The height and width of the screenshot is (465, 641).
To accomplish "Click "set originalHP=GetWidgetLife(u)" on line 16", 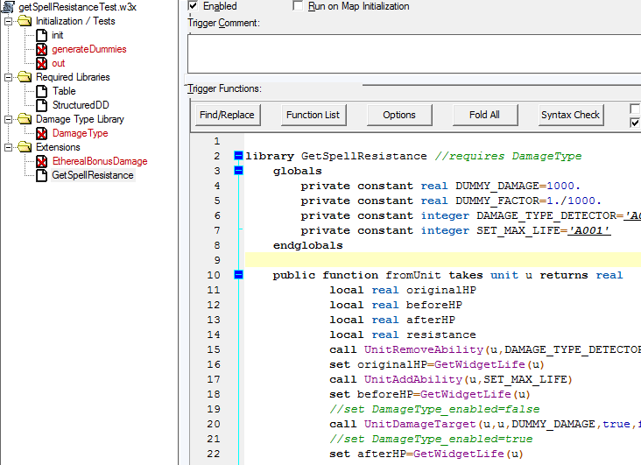I will [437, 364].
